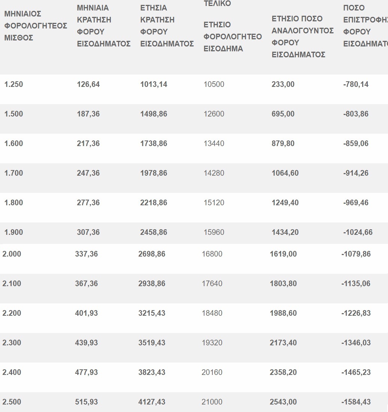Select the ΕΤΗΣΙΑ ΚΡΑΤΗΣΗ ΦΟΡΟΥ ΕΙΣΟΔΗΜΑΤΟΣ header
Viewport: 388px width, 412px height.
click(167, 26)
